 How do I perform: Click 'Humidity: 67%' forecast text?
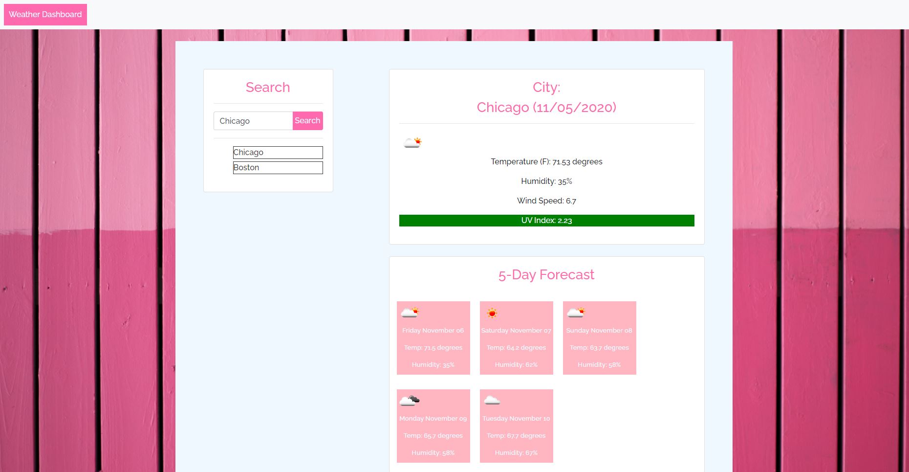pyautogui.click(x=516, y=453)
